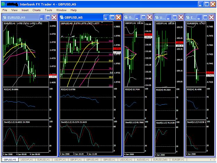Click the 'RSI(14) 49.3564' label in USDJPY chart
Image resolution: width=217 pixels, height=163 pixels.
click(x=163, y=90)
